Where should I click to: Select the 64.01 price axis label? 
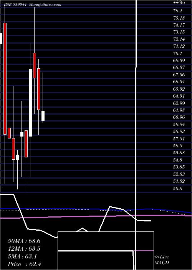(179, 96)
